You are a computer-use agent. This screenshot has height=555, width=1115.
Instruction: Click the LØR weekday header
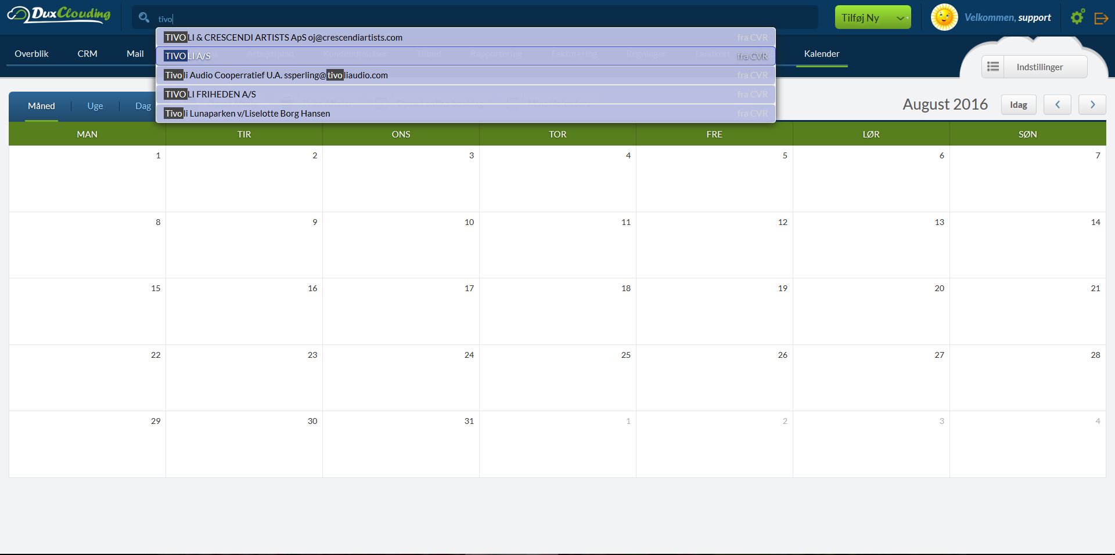[871, 134]
